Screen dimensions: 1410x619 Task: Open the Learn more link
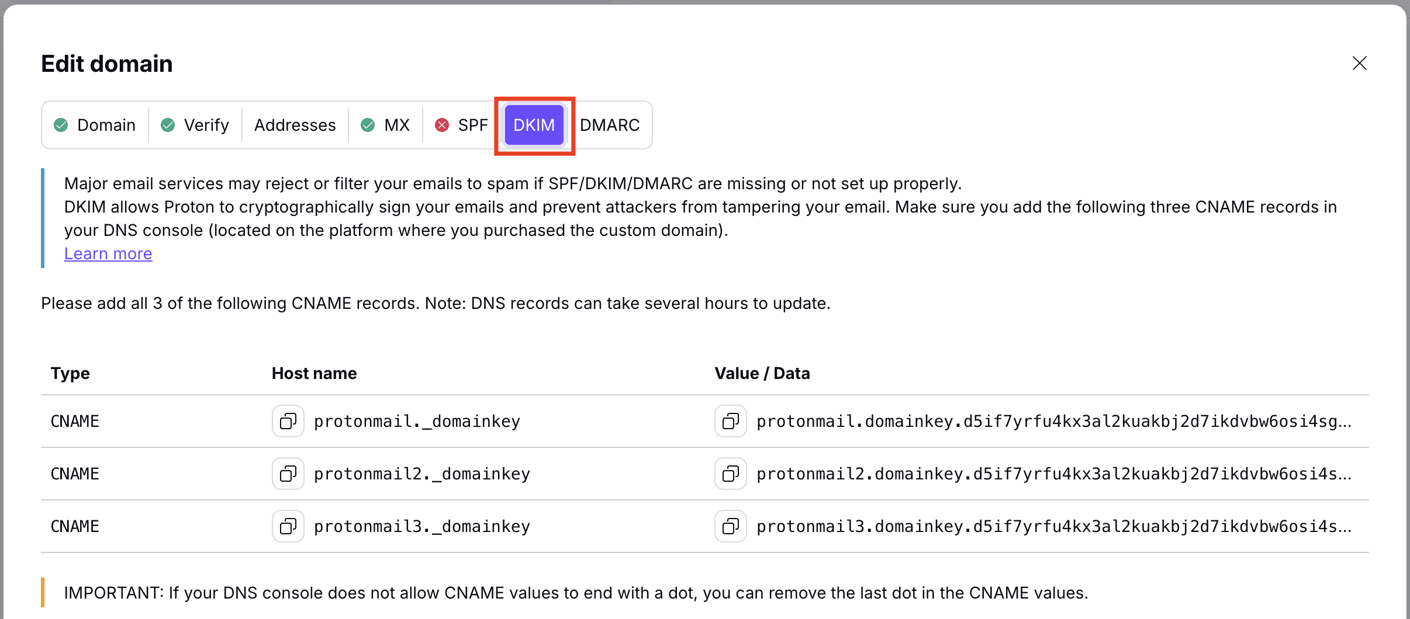tap(108, 253)
